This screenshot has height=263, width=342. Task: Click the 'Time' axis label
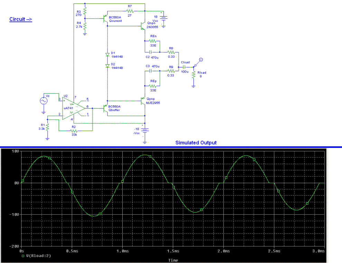pyautogui.click(x=173, y=260)
